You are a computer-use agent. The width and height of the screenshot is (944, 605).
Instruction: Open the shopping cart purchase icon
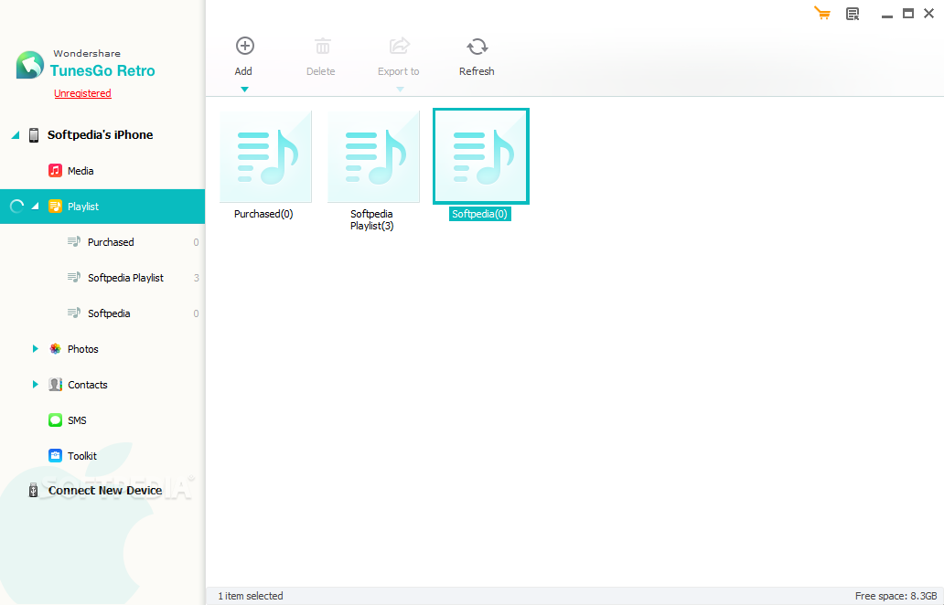821,13
